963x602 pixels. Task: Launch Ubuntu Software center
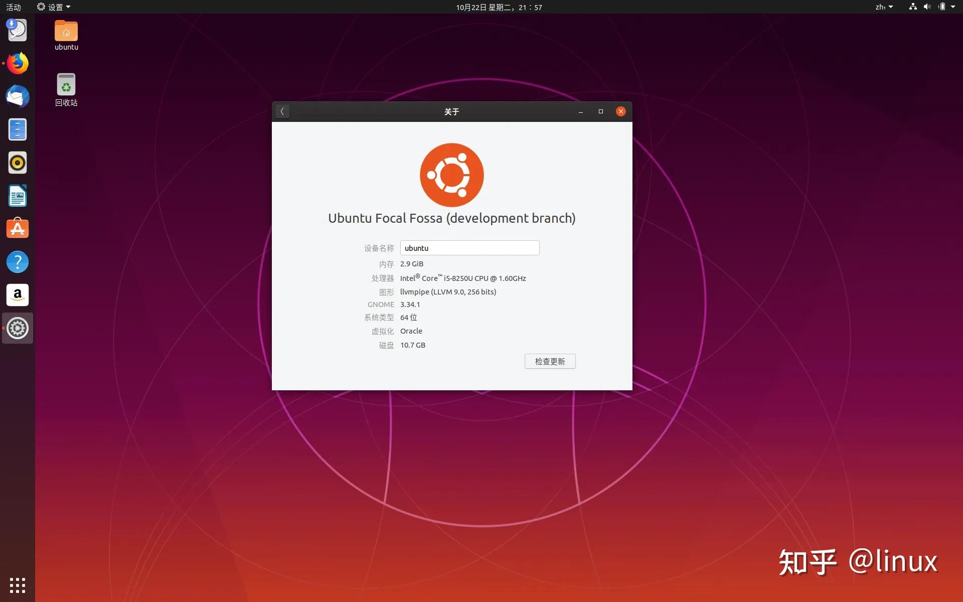tap(17, 229)
